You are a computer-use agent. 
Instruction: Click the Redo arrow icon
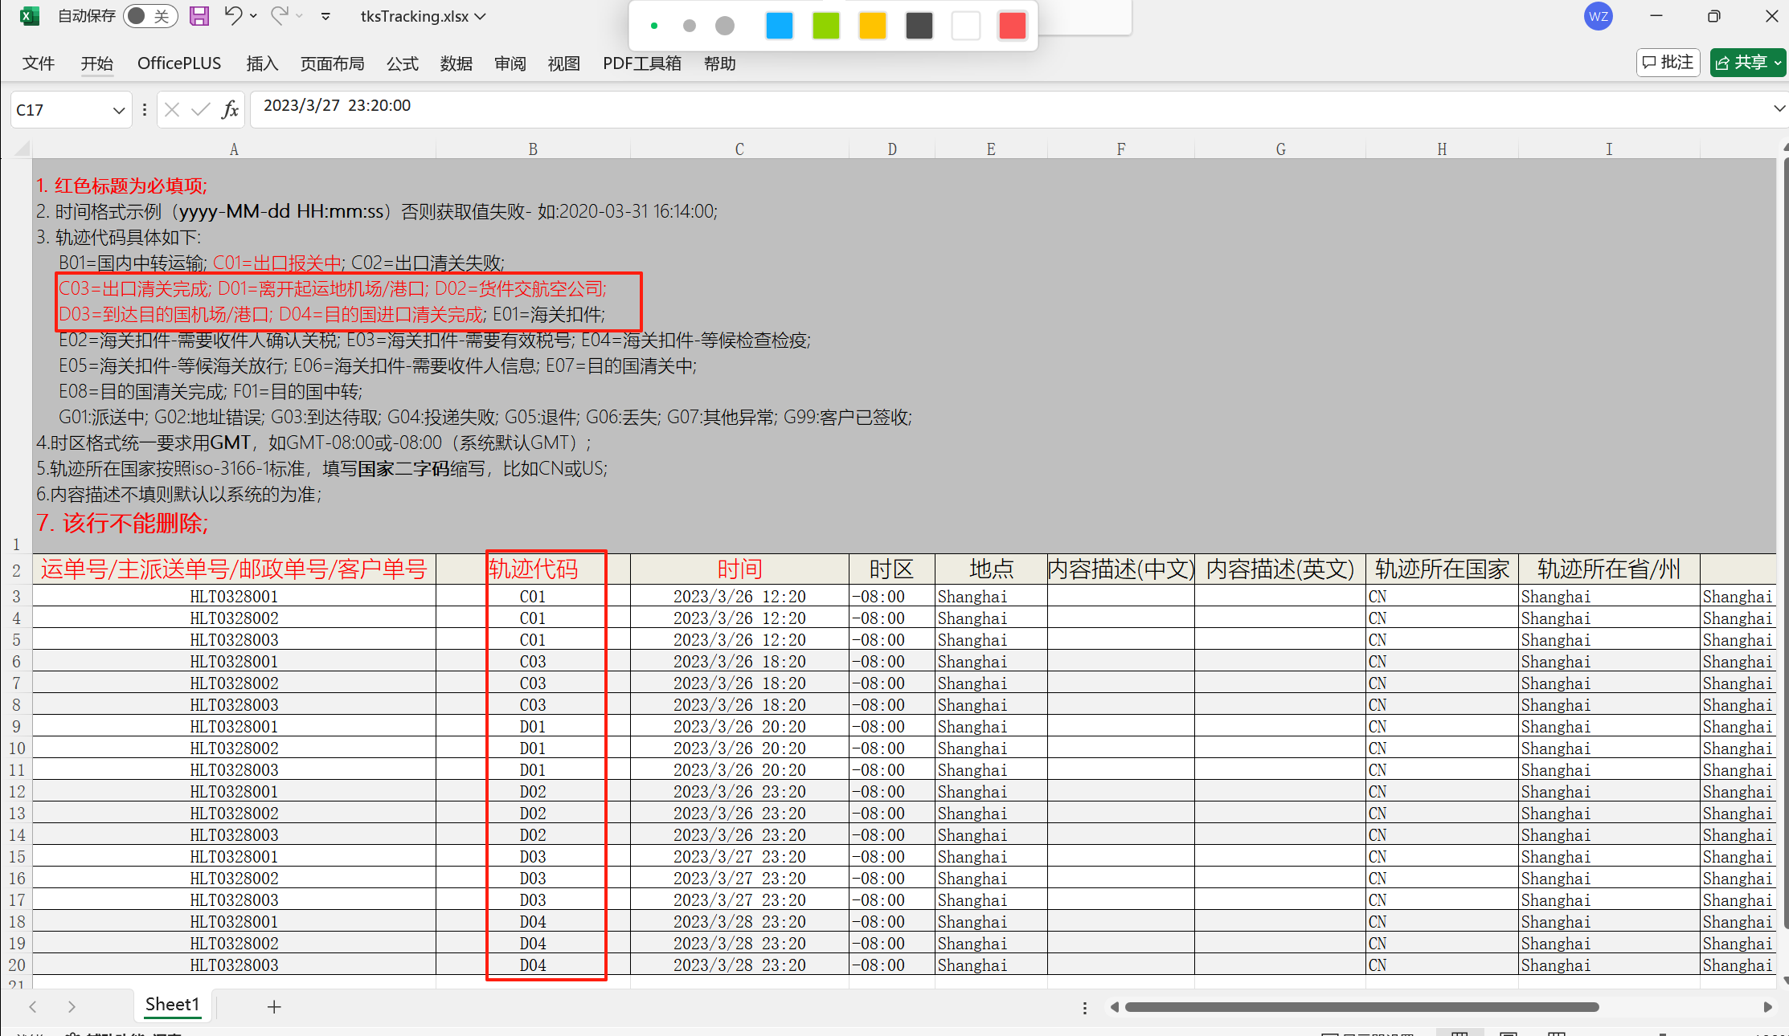[x=279, y=16]
